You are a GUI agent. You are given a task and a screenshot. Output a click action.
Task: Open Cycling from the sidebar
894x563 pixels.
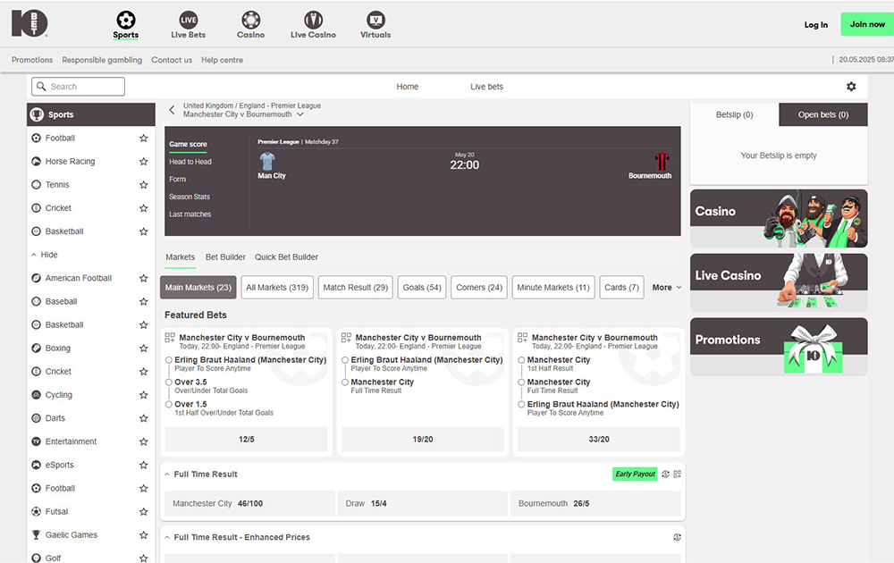pos(59,395)
